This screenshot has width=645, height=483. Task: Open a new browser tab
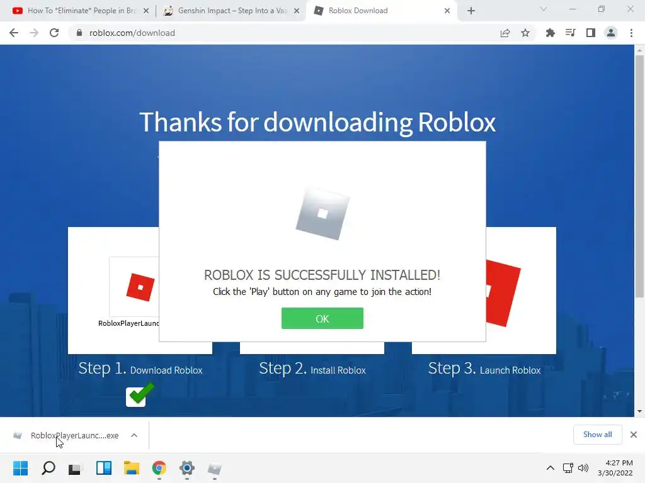[x=471, y=11]
